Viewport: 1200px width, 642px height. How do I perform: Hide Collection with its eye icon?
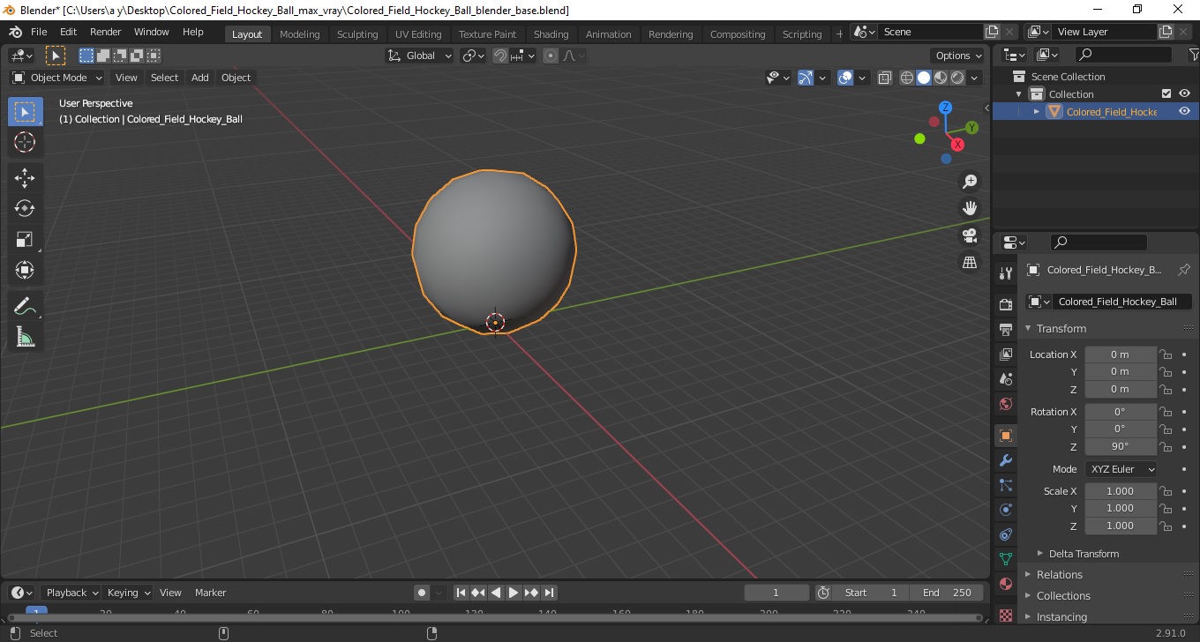tap(1184, 93)
